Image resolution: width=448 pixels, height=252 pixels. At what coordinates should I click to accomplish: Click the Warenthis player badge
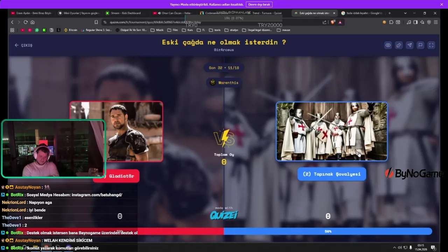point(224,83)
